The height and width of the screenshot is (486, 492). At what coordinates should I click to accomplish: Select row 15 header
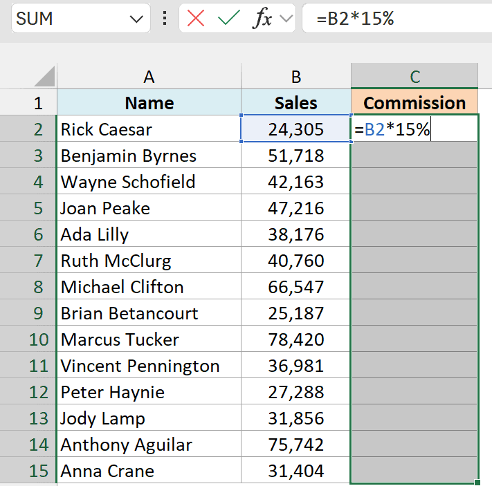[x=28, y=470]
